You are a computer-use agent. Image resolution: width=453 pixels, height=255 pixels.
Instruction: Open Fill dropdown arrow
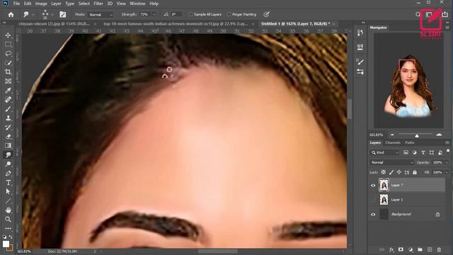click(447, 172)
